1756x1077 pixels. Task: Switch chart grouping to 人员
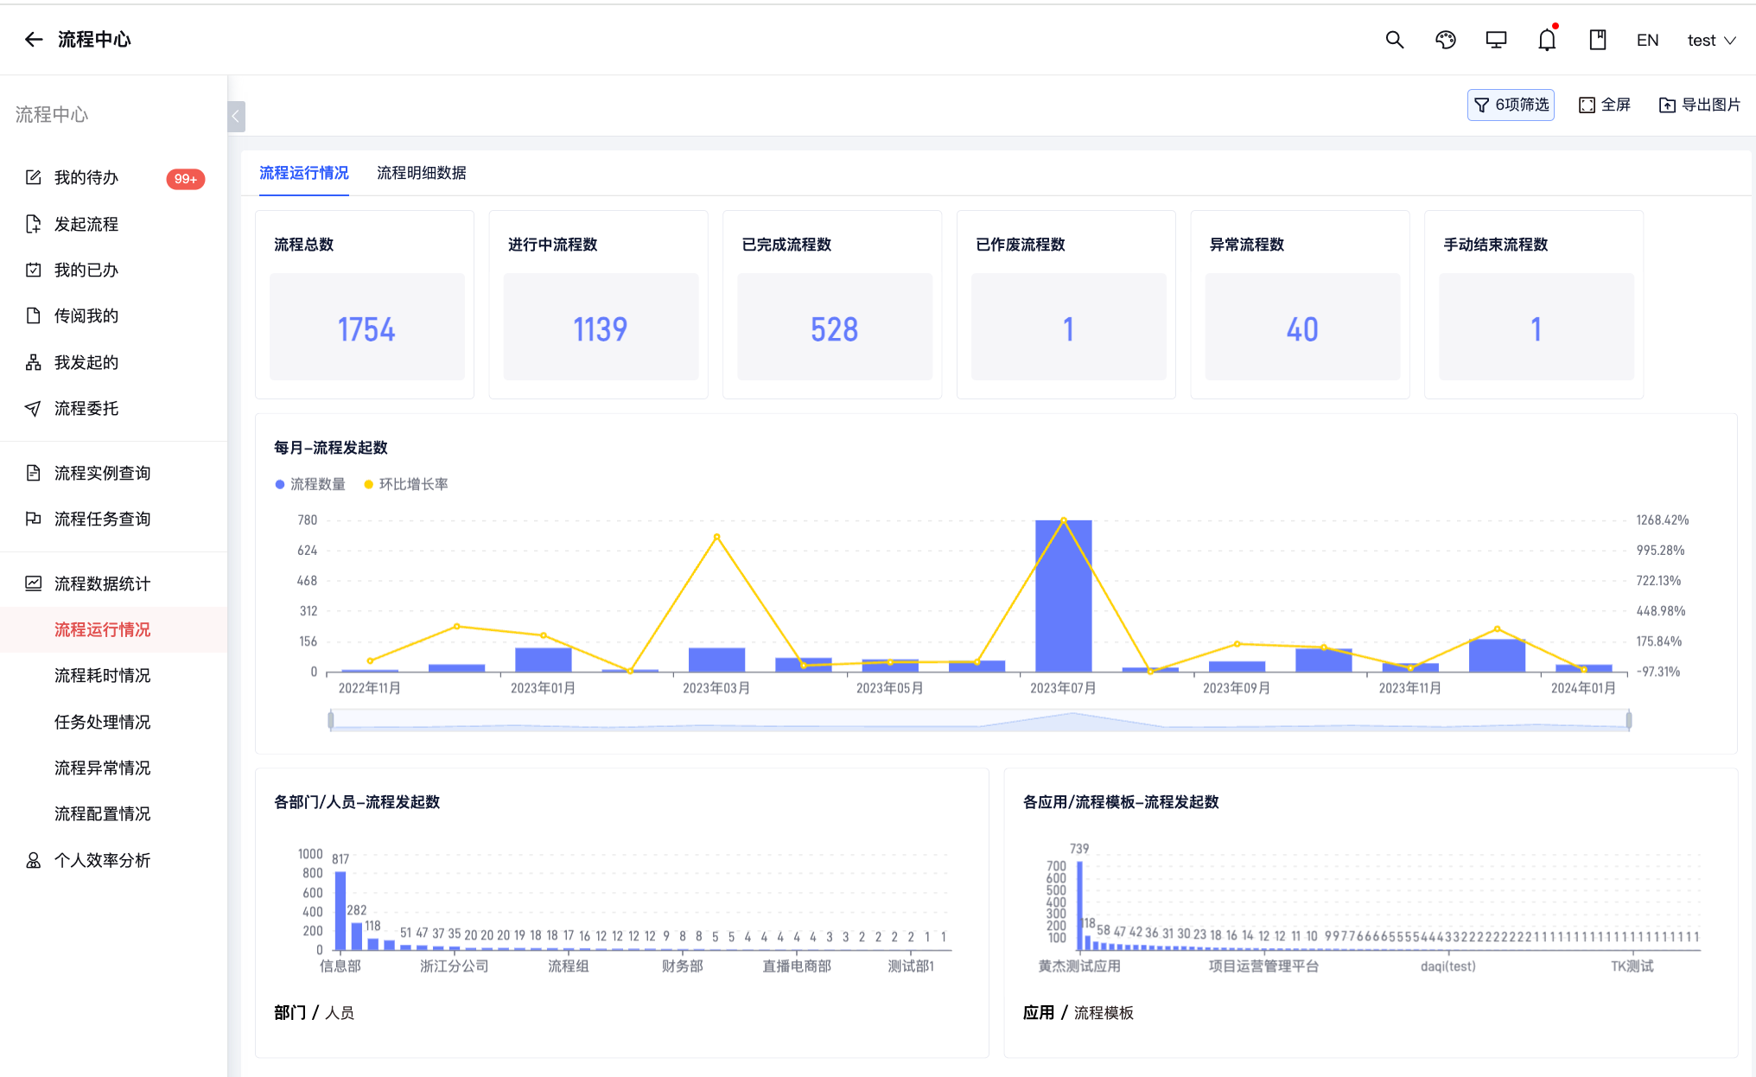340,1013
